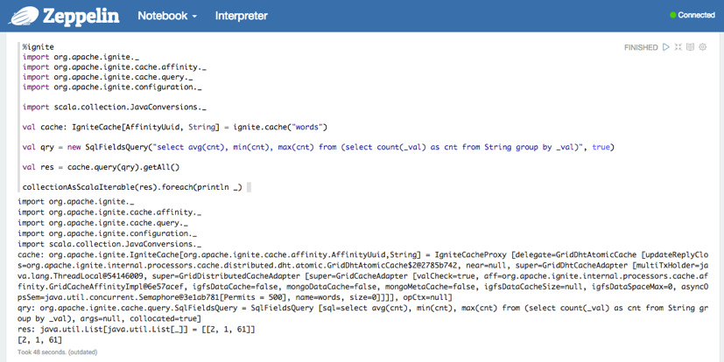
Task: Click the FINISHED paragraph status label
Action: [641, 47]
